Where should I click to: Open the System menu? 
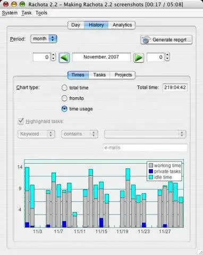[10, 13]
